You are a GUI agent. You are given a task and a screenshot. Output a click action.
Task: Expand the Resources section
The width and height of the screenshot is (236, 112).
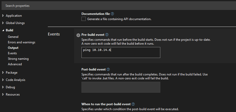click(3, 95)
